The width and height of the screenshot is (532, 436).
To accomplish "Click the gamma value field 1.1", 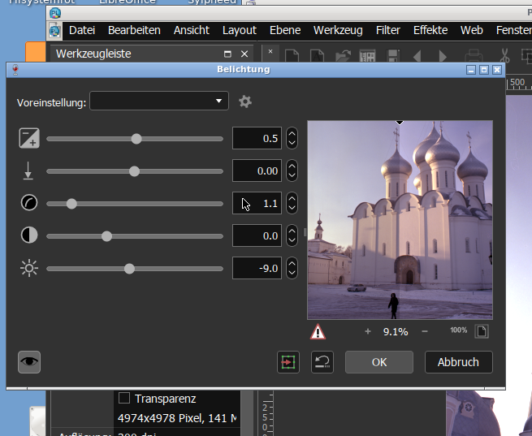I will (x=257, y=203).
